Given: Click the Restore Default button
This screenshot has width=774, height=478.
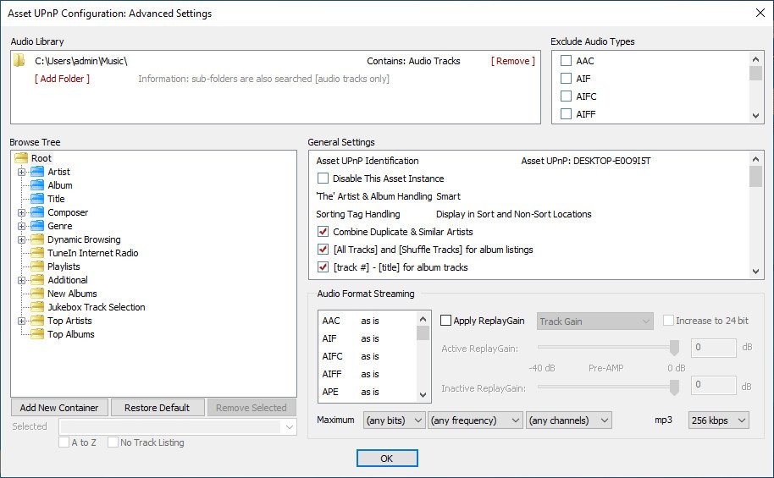Looking at the screenshot, I should [x=157, y=408].
